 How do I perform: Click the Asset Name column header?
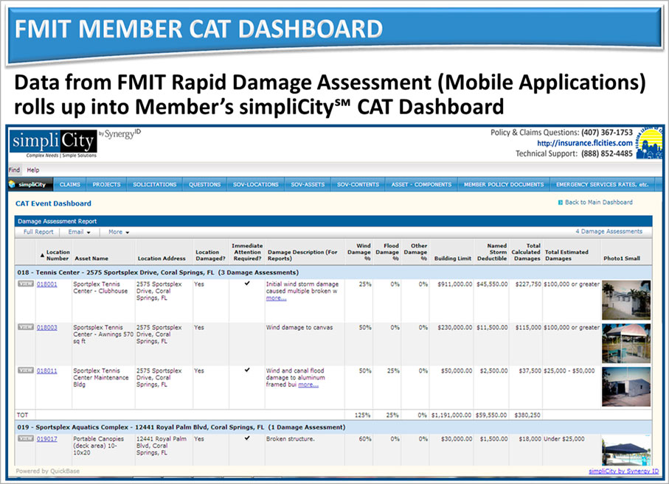click(x=91, y=258)
